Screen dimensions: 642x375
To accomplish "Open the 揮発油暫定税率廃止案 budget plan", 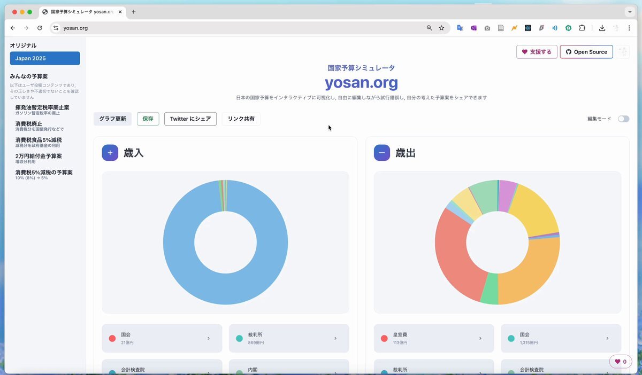I will click(x=42, y=110).
